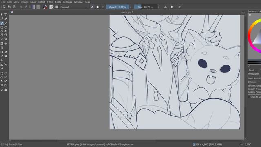261x147 pixels.
Task: Open the fill patterns picker
Action: pos(38,7)
